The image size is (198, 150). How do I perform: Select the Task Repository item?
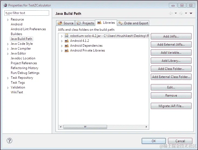tap(22, 78)
